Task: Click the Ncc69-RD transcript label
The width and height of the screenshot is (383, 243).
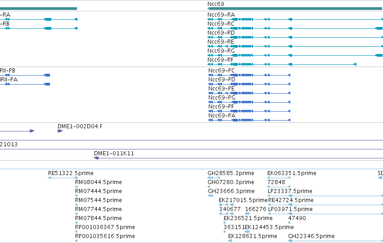Action: pos(221,33)
